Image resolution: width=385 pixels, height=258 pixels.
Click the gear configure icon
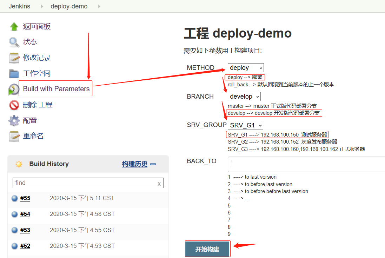(x=14, y=120)
